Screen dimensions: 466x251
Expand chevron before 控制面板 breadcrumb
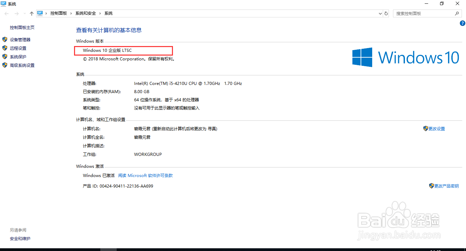[46, 13]
